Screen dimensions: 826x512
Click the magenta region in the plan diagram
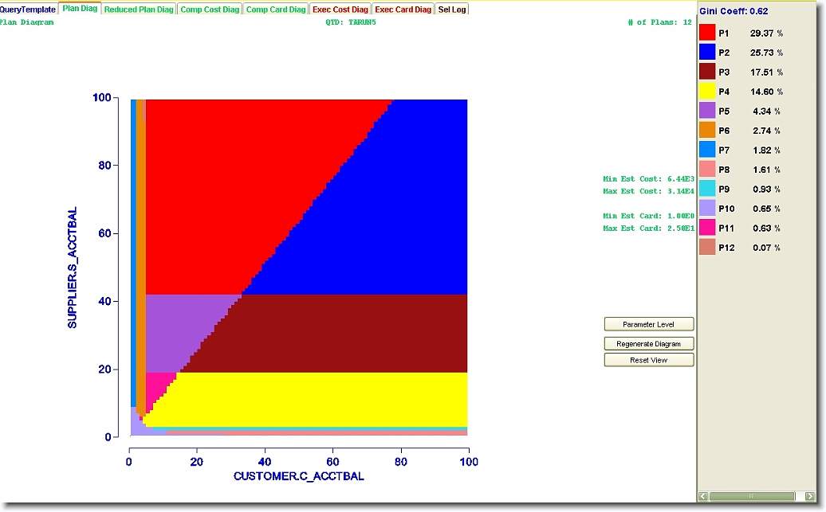(156, 385)
